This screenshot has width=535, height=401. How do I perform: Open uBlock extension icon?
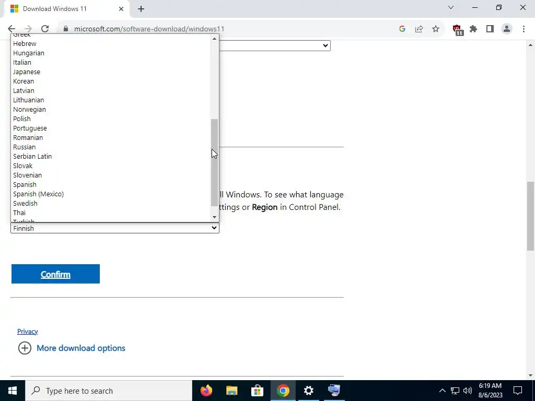pyautogui.click(x=458, y=30)
